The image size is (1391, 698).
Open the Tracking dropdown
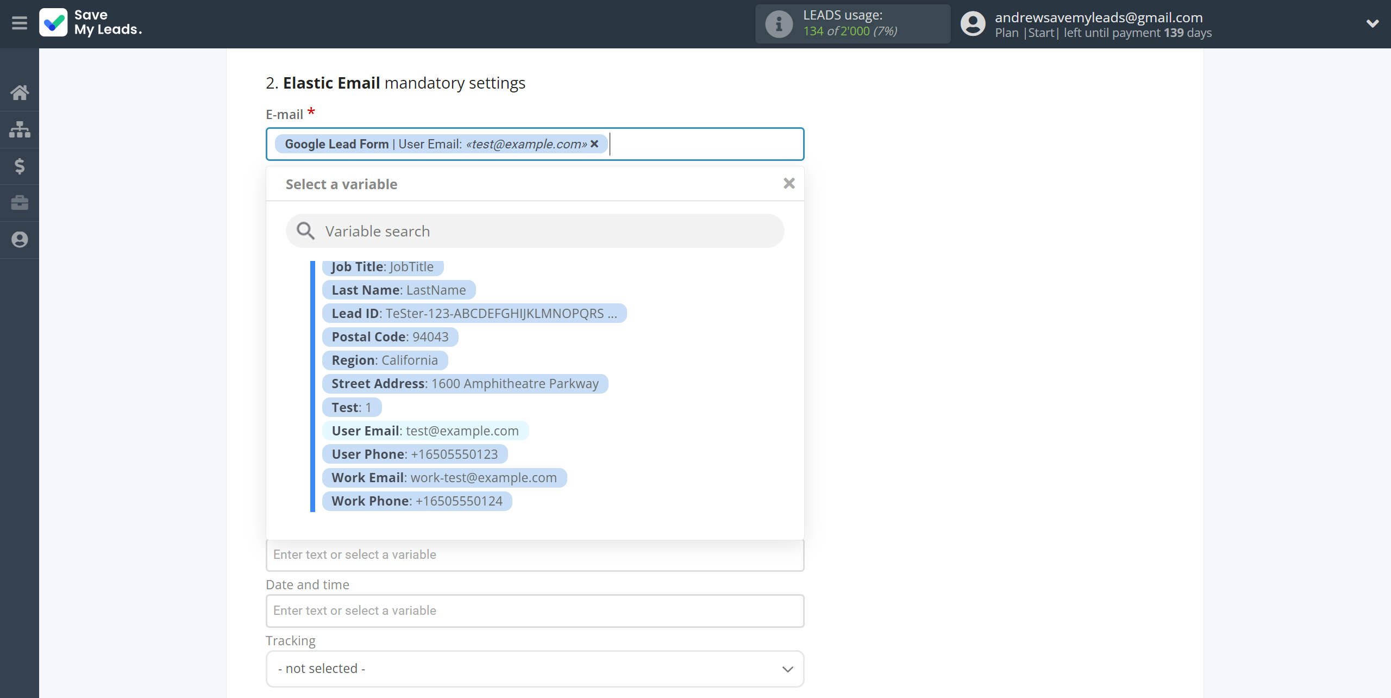click(535, 669)
